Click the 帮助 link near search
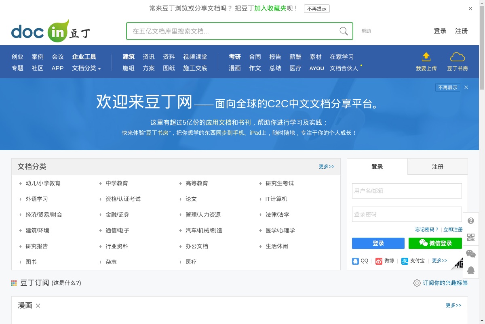 pyautogui.click(x=366, y=31)
